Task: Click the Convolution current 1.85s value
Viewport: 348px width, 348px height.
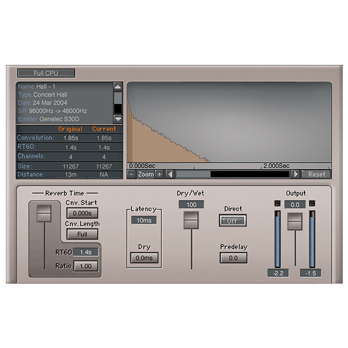Action: (104, 138)
